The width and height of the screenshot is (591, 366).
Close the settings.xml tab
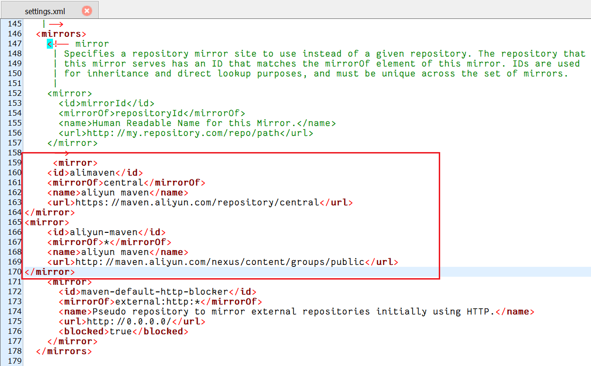87,10
